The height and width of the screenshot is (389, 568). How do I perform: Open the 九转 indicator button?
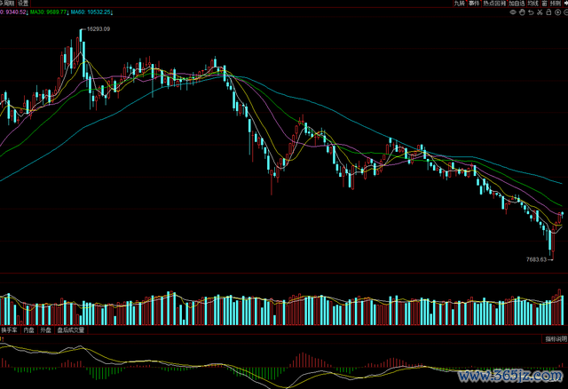(x=459, y=4)
